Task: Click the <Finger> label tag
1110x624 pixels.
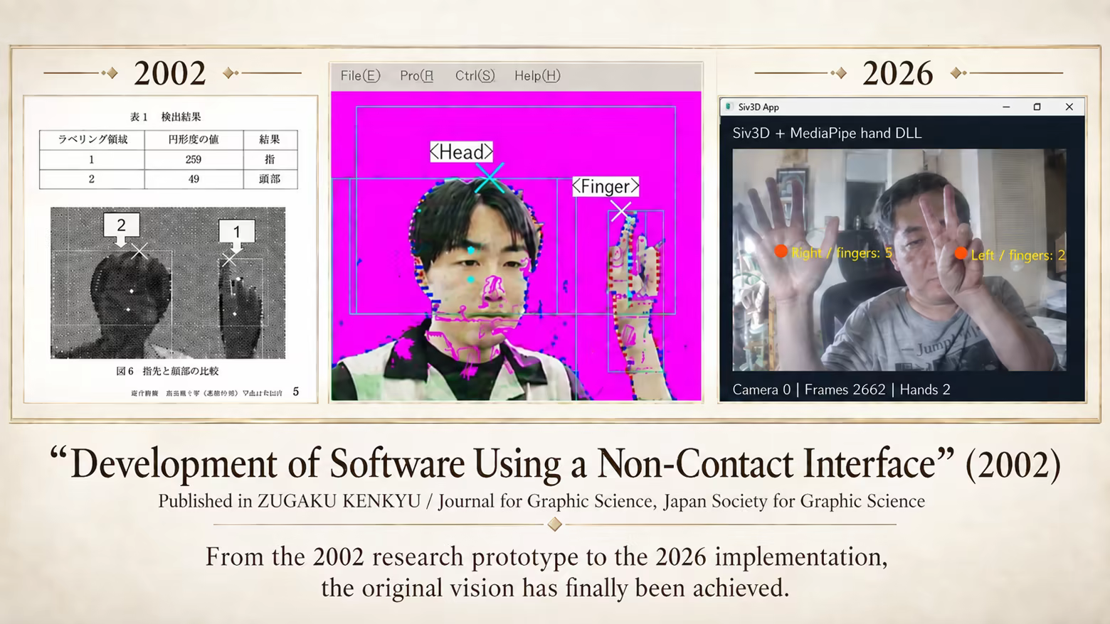Action: coord(606,186)
